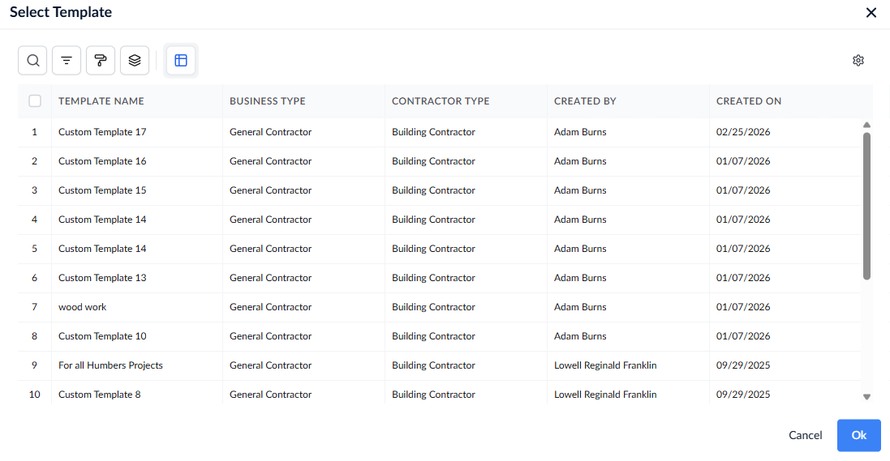Open the search tool in toolbar
Viewport: 890px width, 461px height.
(x=32, y=61)
